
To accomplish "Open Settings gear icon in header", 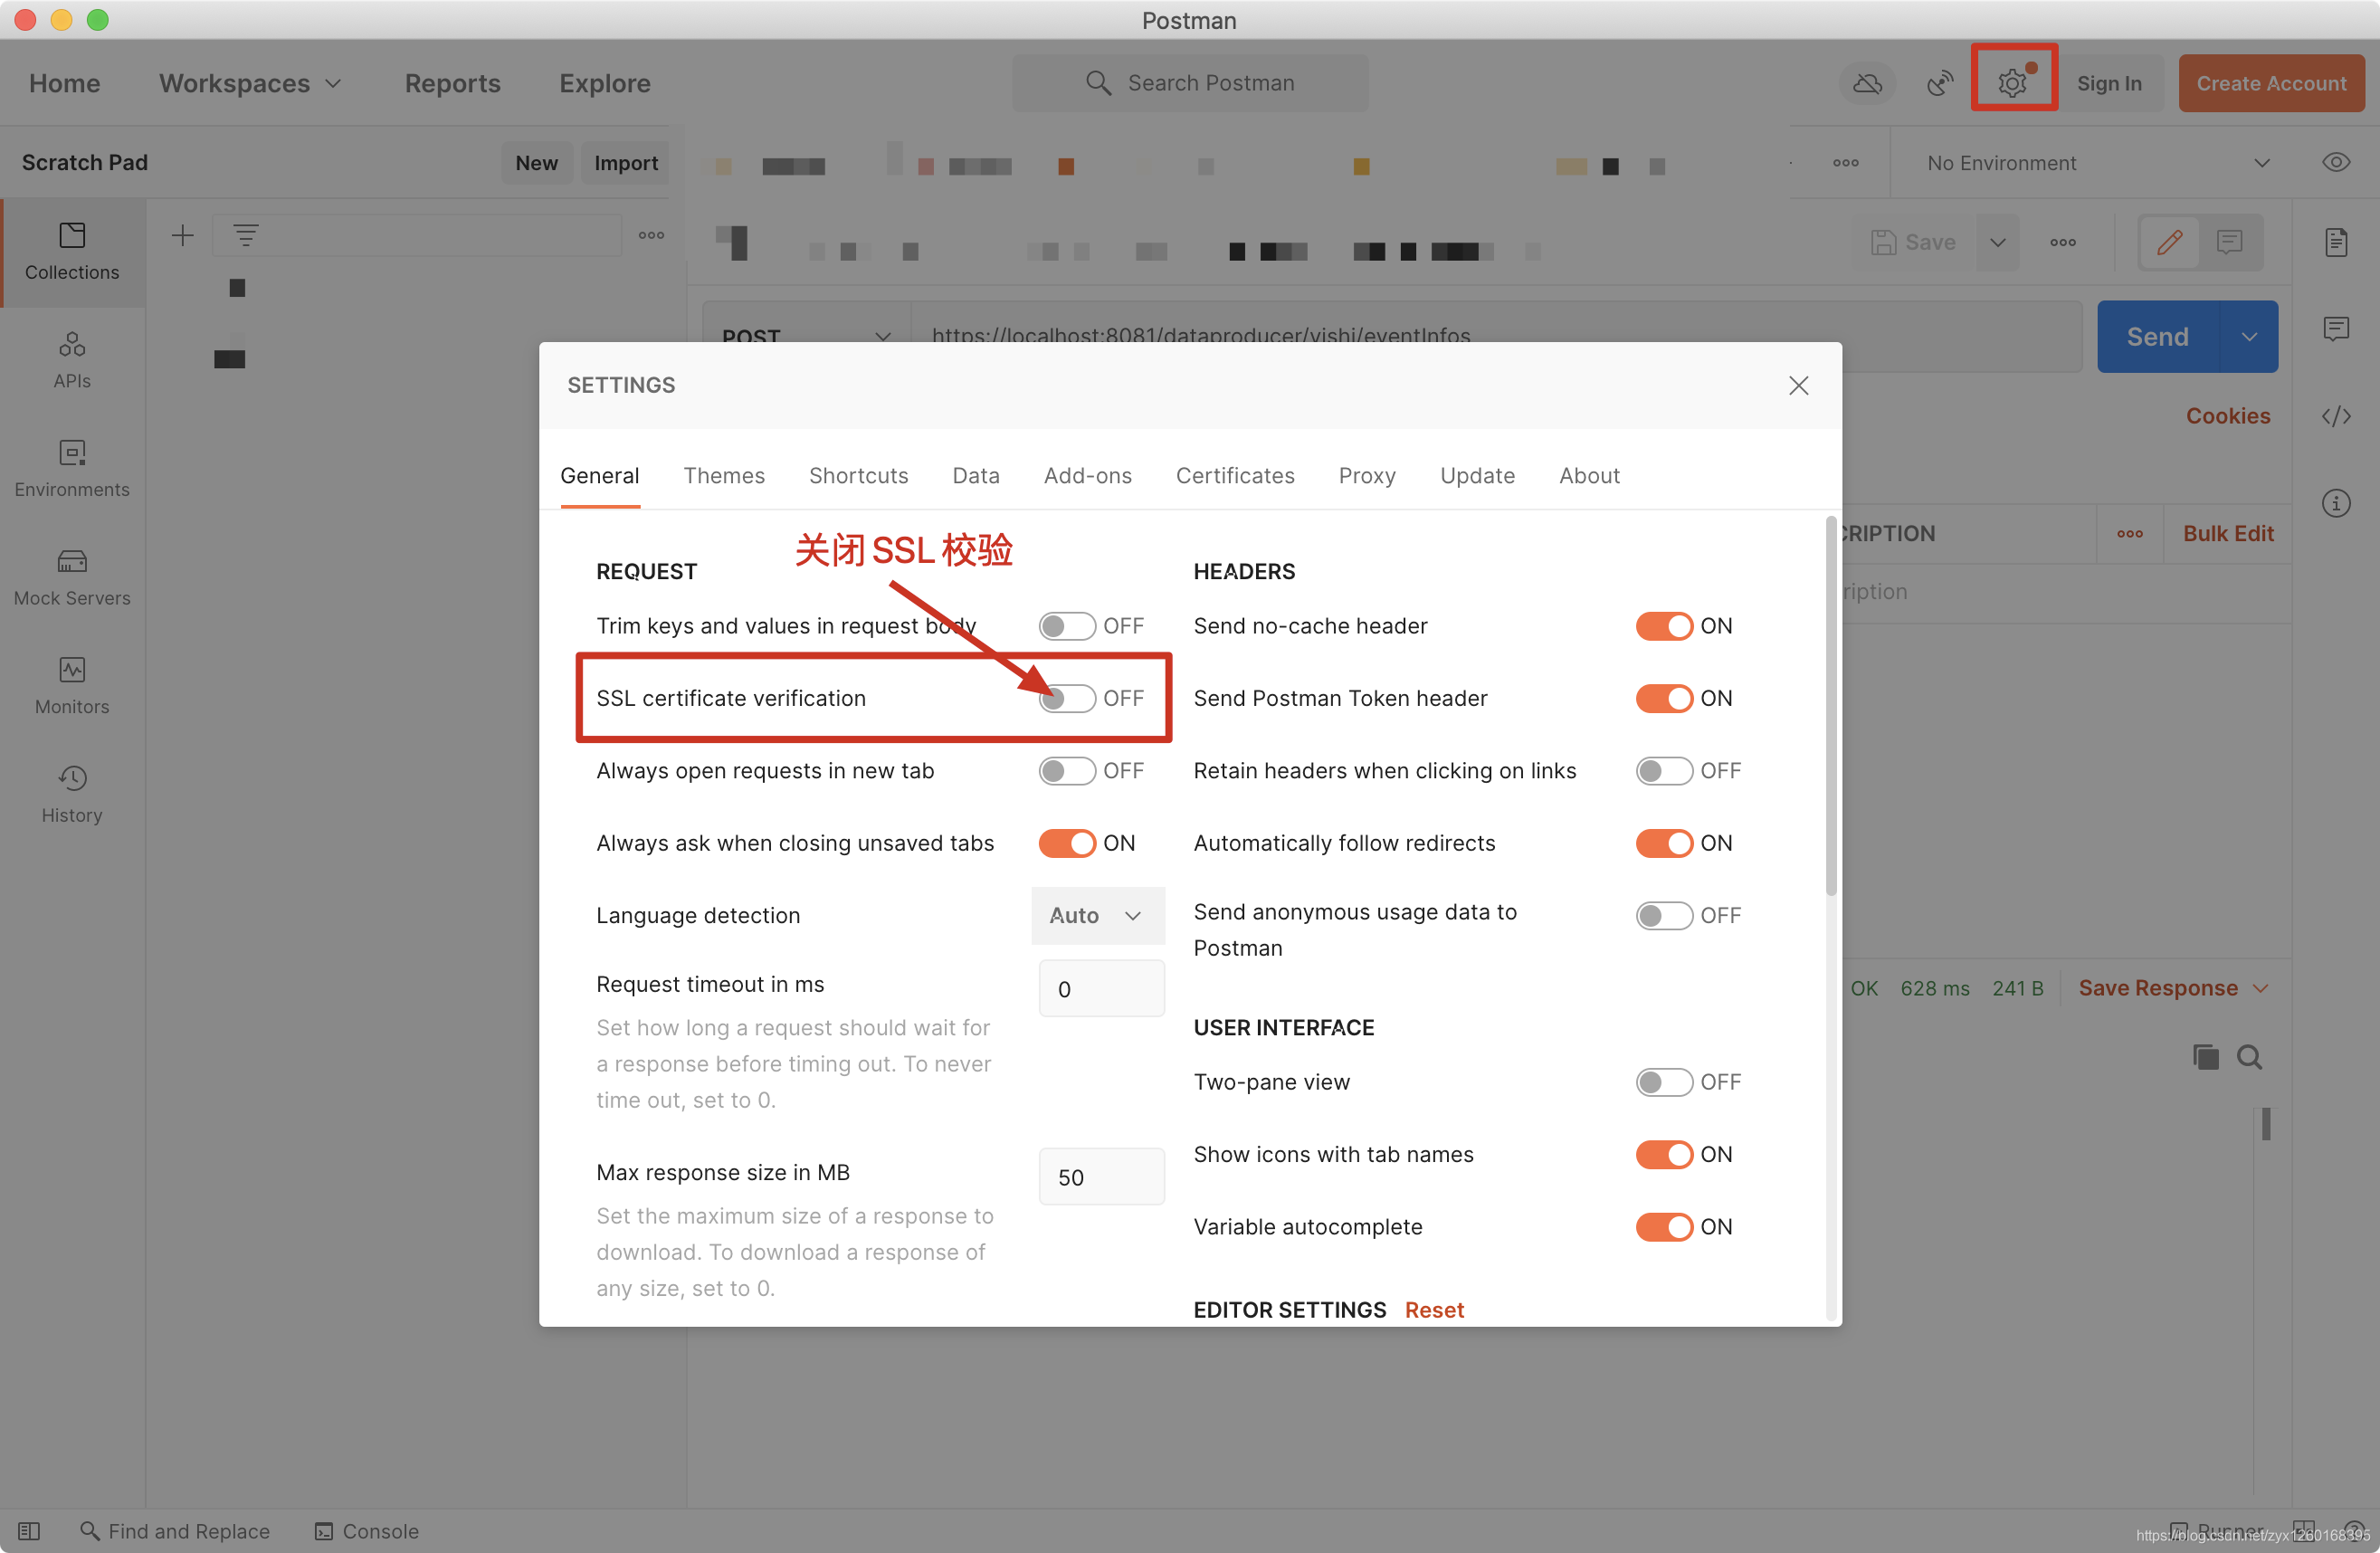I will pyautogui.click(x=2012, y=82).
